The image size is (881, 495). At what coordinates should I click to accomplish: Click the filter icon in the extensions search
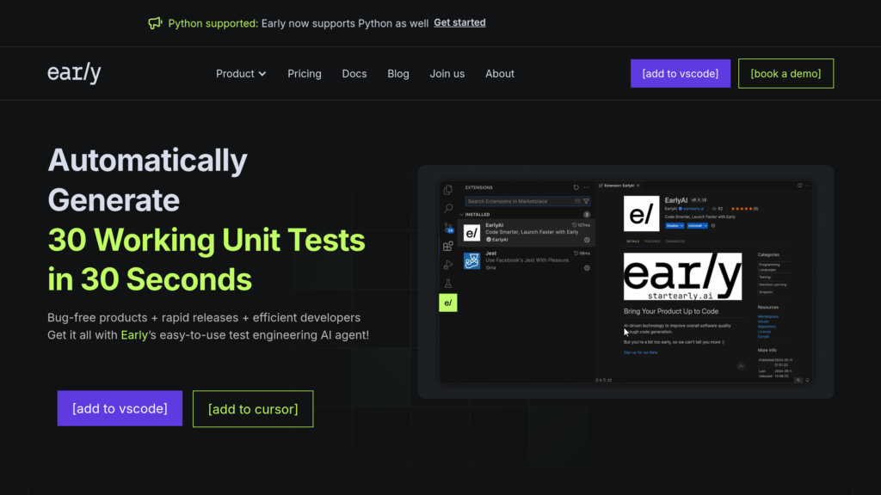(586, 201)
